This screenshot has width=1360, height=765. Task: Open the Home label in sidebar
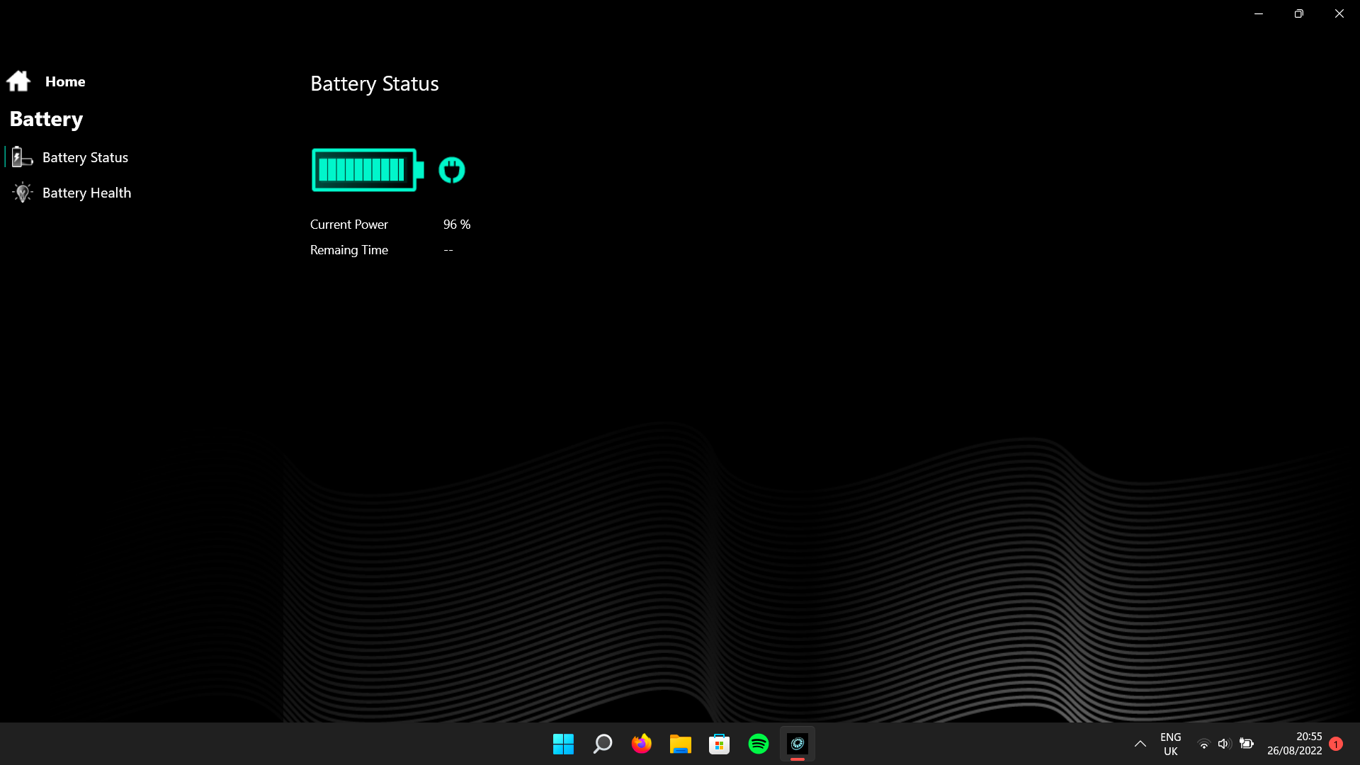point(65,81)
